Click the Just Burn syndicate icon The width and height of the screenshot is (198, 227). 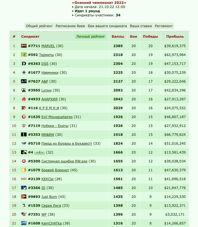(x=24, y=197)
